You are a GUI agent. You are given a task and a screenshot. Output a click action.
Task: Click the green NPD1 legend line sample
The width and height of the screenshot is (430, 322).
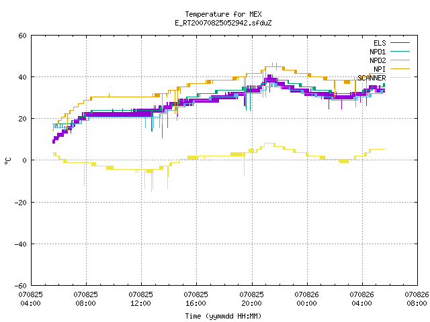(x=400, y=51)
